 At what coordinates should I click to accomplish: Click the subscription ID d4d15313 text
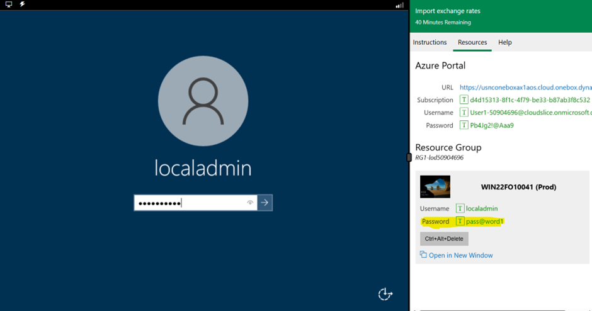pos(530,100)
